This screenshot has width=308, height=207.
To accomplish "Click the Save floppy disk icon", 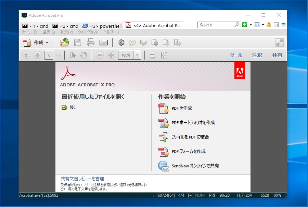I will click(x=78, y=42).
